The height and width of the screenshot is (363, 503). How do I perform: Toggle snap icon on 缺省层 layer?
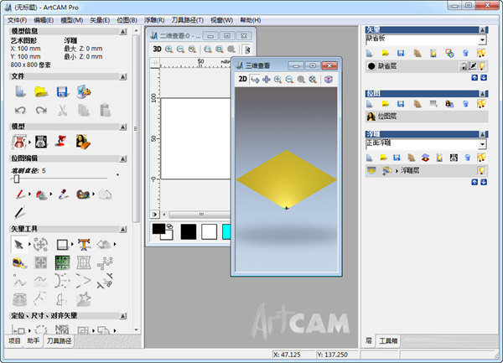coord(473,66)
